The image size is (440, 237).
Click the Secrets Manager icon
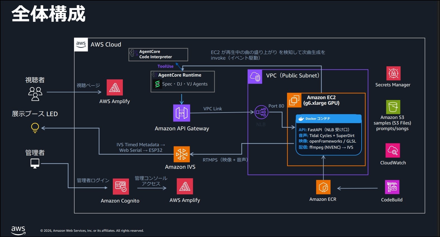pos(393,73)
